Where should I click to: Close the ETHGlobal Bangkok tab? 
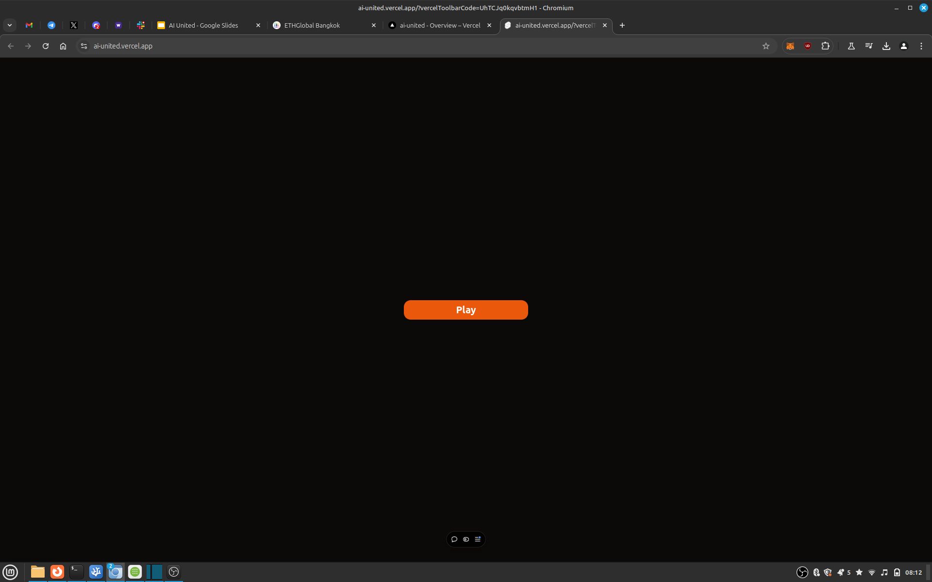[374, 25]
